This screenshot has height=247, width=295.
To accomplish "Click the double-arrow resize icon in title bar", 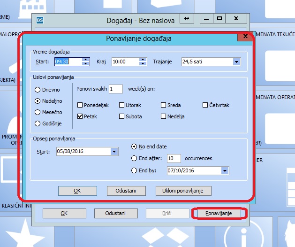I will coord(187,18).
